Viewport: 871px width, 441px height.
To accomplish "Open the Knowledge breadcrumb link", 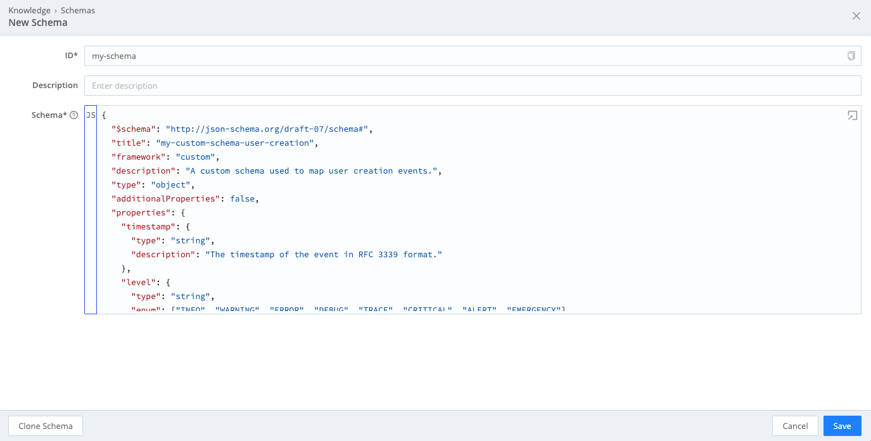I will click(29, 10).
